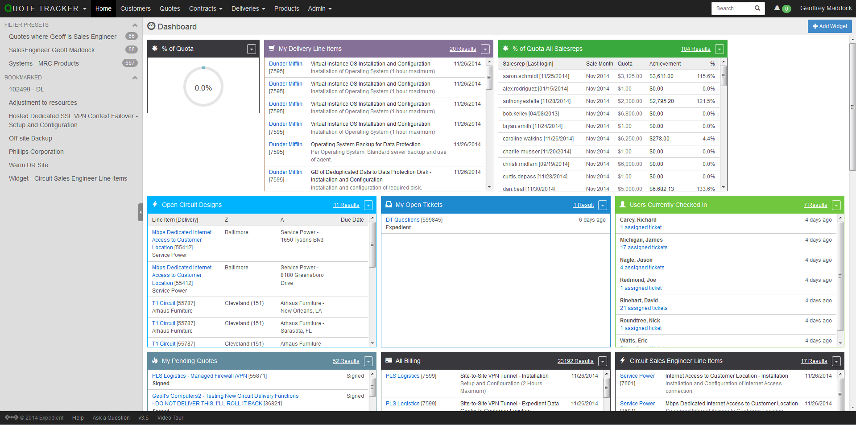
Task: Click the search magnifier icon in the header
Action: coord(757,8)
